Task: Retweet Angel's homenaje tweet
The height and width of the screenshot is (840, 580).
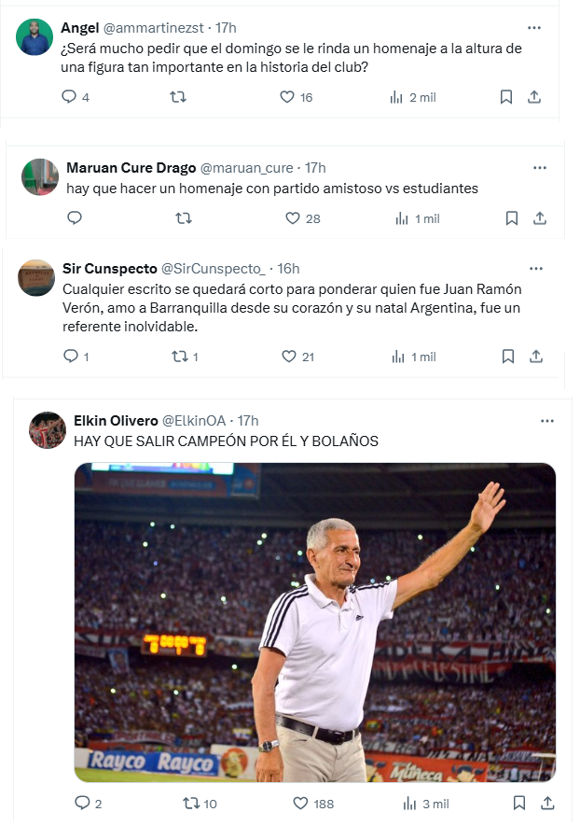Action: point(177,97)
